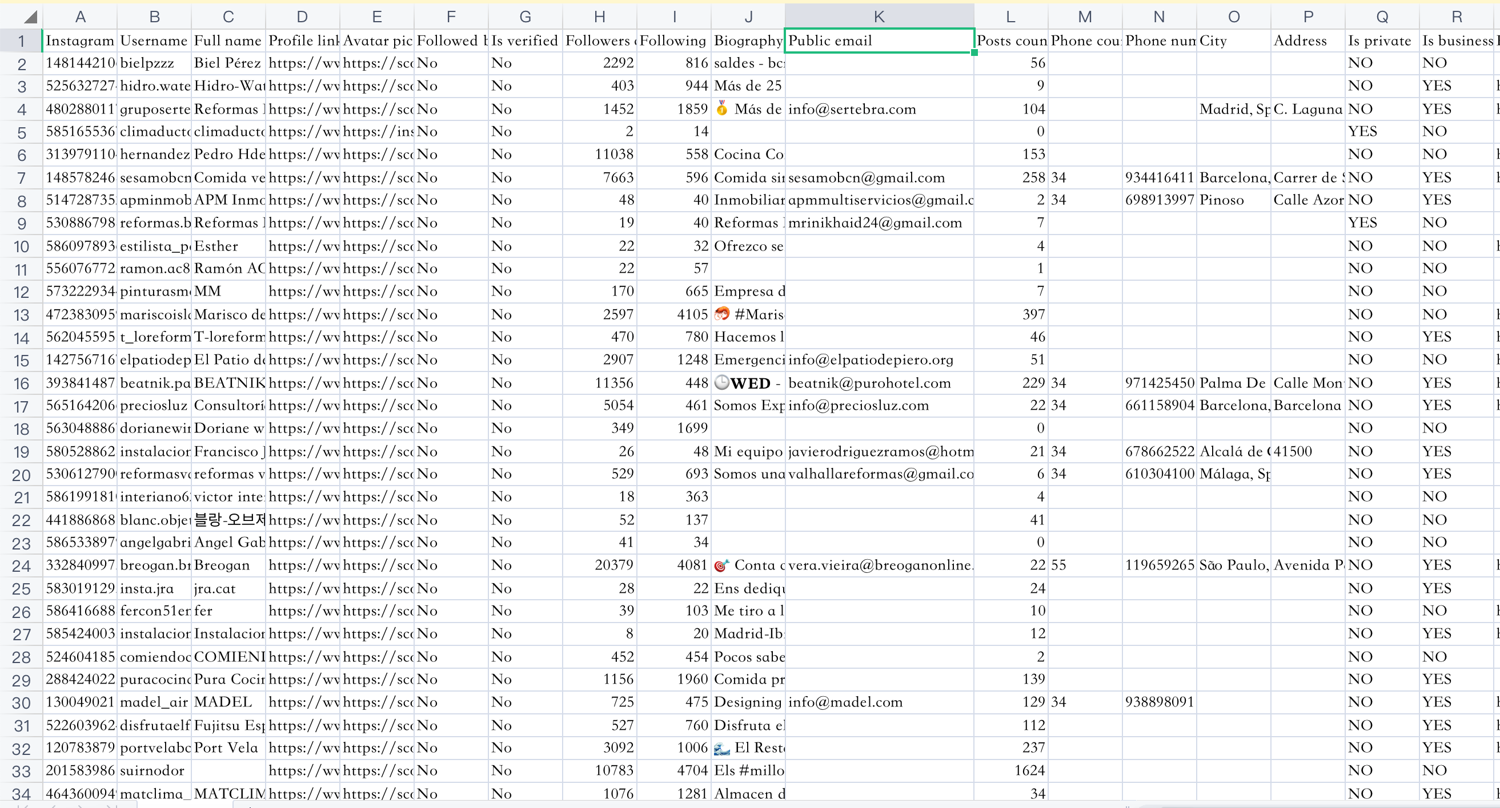The height and width of the screenshot is (808, 1500).
Task: Click phone number 971425450 cell
Action: click(x=1159, y=383)
